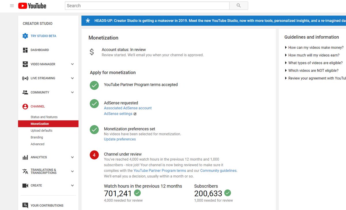The image size is (346, 210).
Task: Open AdSense settings link
Action: [x=118, y=114]
